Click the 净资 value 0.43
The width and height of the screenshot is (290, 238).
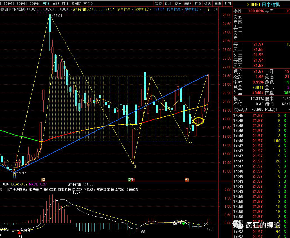pyautogui.click(x=260, y=104)
